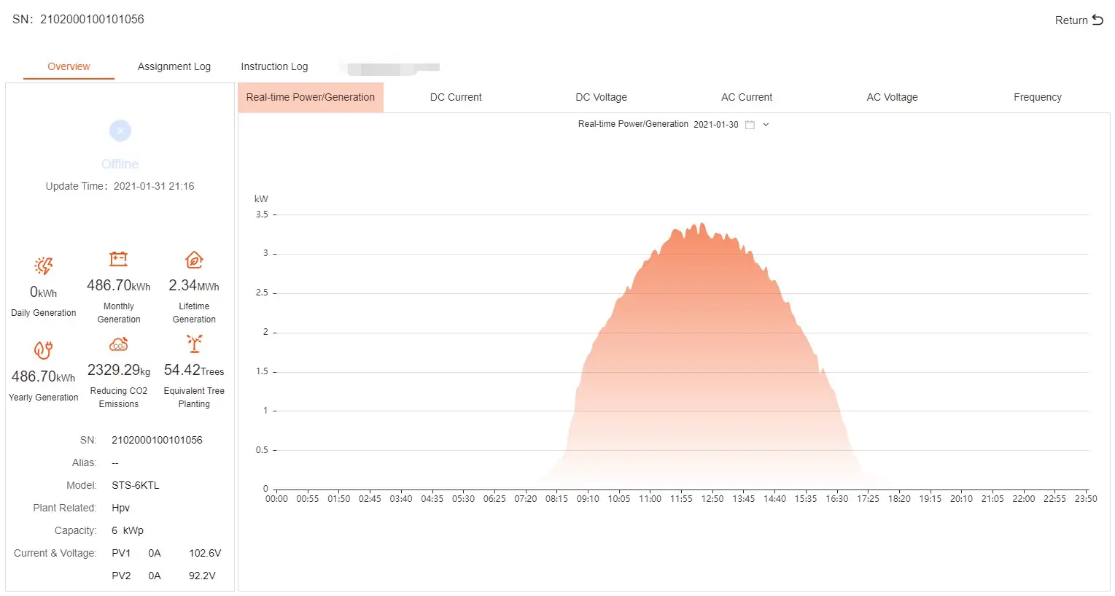1115x596 pixels.
Task: Switch to the DC Voltage chart tab
Action: 601,97
